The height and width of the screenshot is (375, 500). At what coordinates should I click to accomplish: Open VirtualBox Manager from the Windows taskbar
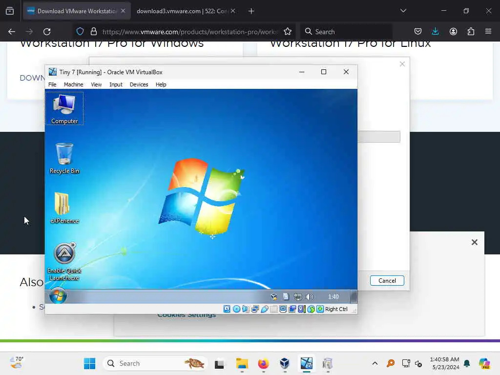point(285,363)
